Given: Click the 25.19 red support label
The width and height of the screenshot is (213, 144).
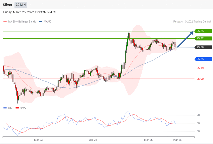Looking at the screenshot, I should 200,68.
